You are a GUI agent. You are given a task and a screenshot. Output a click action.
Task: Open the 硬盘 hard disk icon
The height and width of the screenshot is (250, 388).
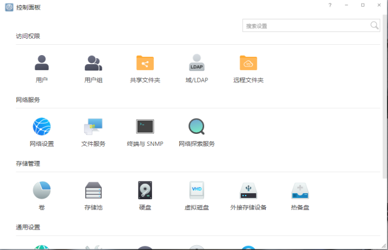tap(145, 190)
